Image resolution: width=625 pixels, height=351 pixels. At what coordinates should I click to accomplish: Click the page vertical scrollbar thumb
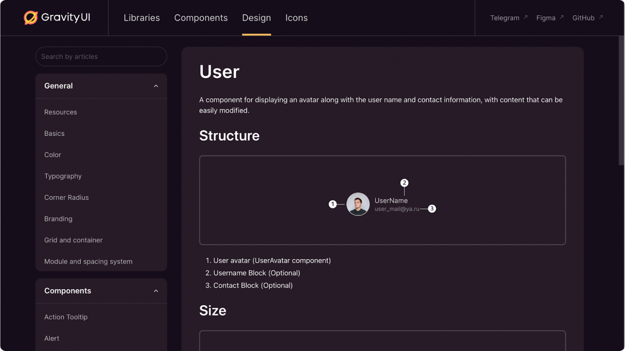tap(621, 100)
